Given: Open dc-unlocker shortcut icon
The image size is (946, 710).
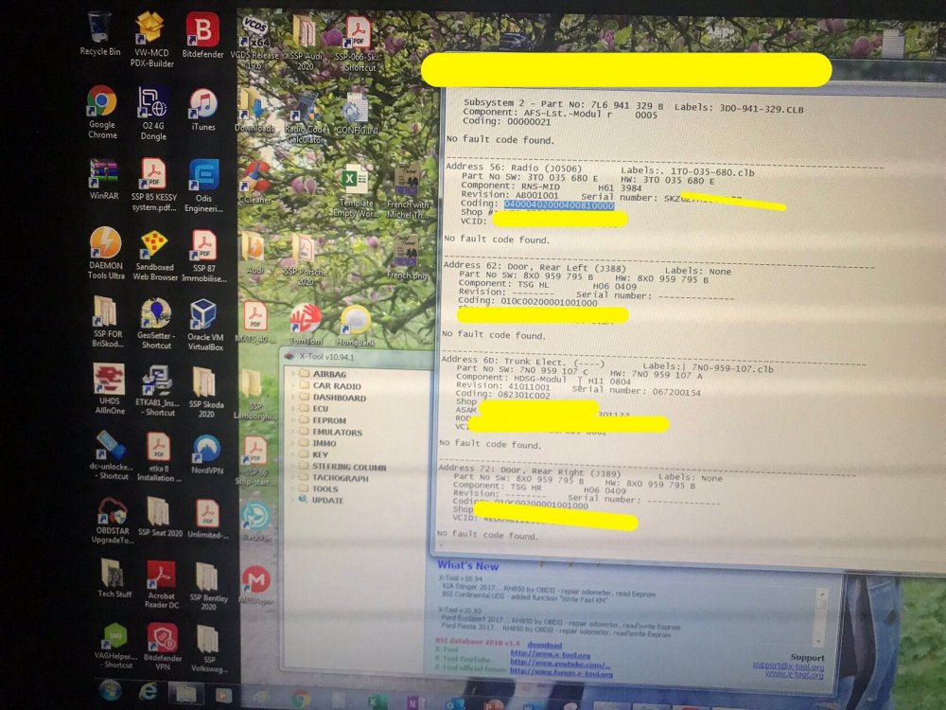Looking at the screenshot, I should point(111,454).
